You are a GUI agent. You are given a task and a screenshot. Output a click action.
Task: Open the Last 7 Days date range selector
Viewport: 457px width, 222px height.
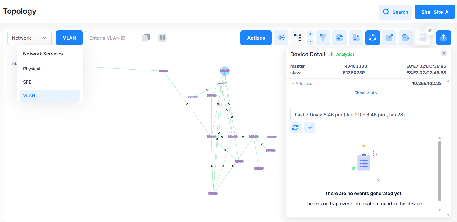tap(356, 115)
